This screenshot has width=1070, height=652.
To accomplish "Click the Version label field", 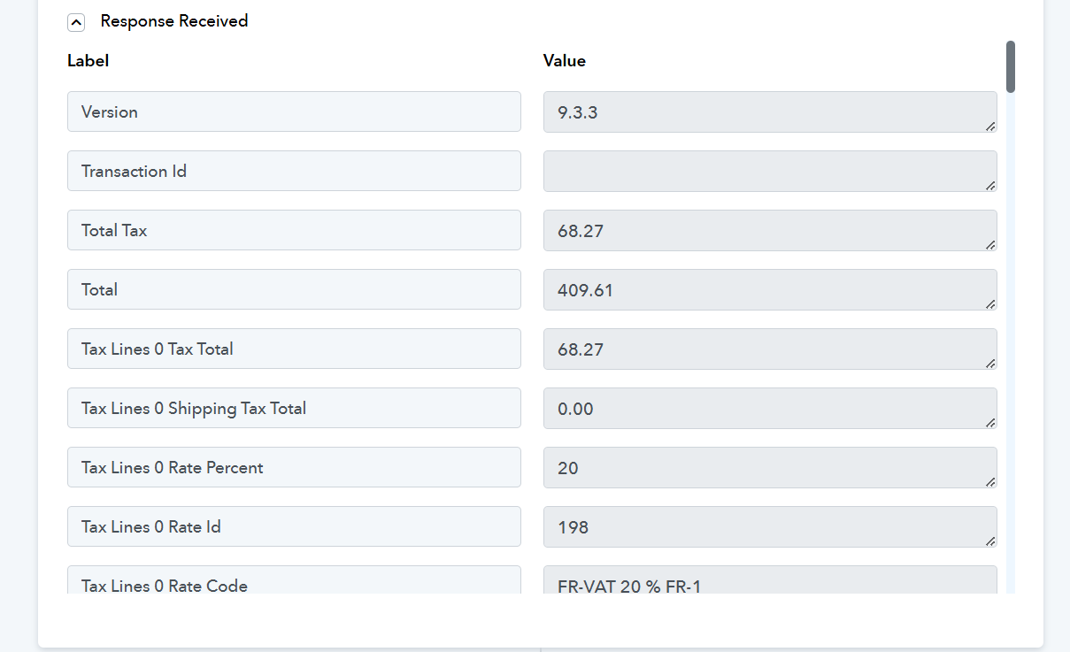I will tap(294, 111).
